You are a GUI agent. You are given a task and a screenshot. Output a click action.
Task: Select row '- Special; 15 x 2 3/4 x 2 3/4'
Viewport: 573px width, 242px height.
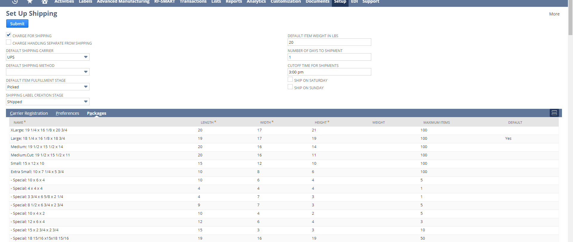point(284,230)
